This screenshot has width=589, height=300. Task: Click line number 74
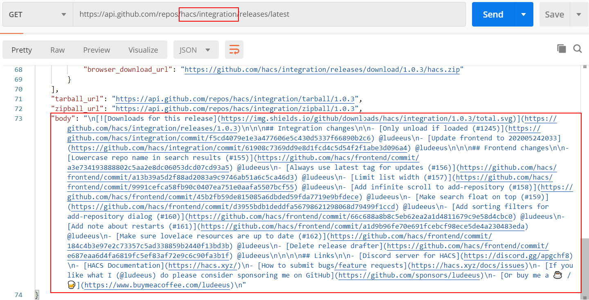tap(18, 295)
